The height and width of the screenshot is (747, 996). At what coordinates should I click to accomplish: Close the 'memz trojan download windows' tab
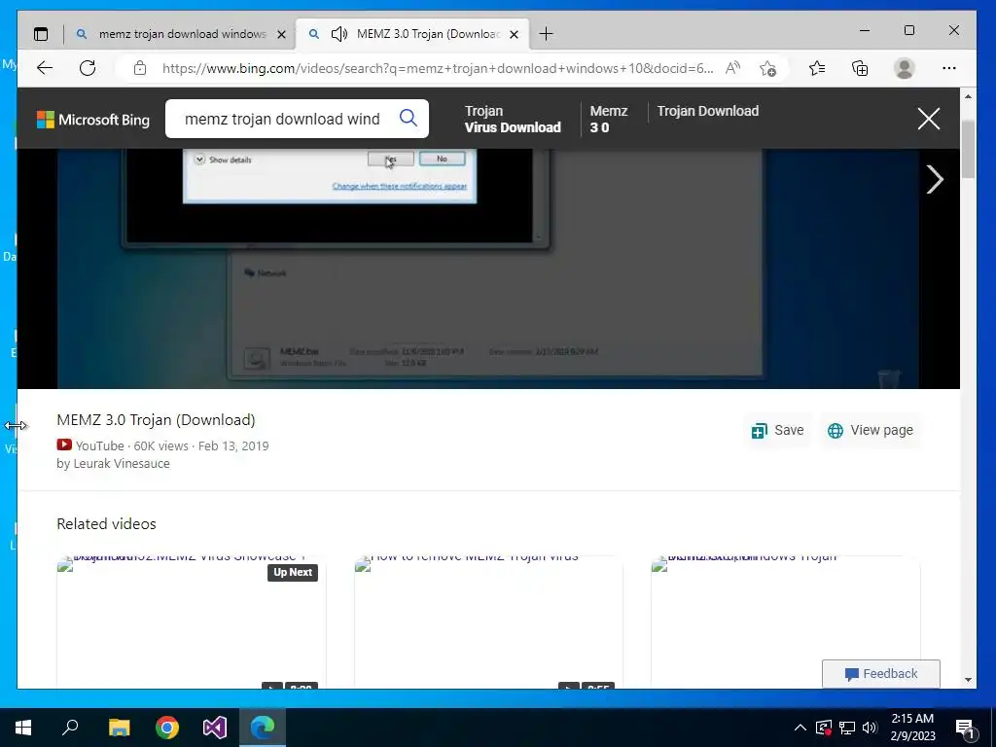tap(281, 34)
